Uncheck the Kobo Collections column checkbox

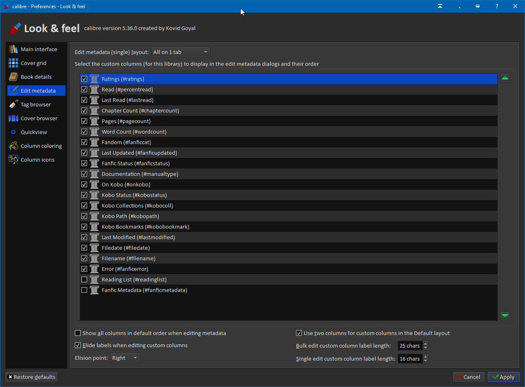coord(84,205)
